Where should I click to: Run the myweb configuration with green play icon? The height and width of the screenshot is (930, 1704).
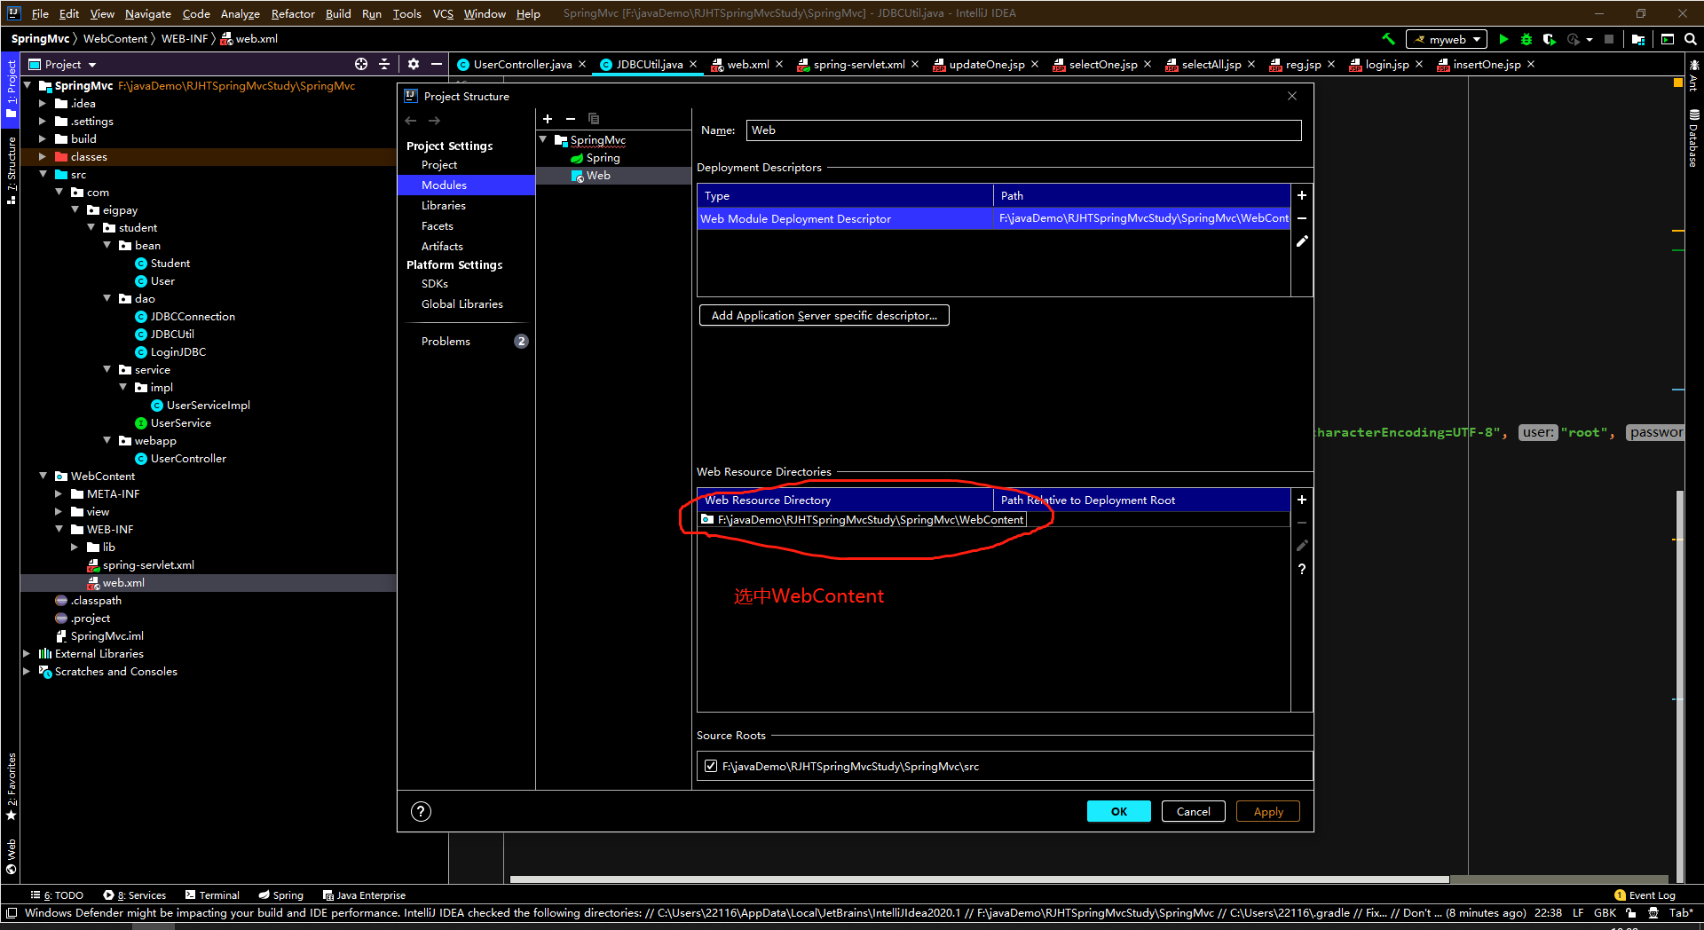(x=1503, y=39)
